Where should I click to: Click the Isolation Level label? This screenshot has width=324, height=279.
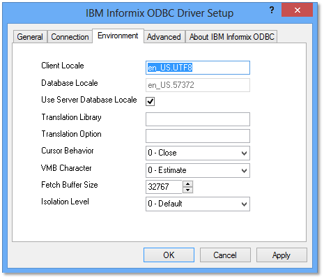pos(65,202)
